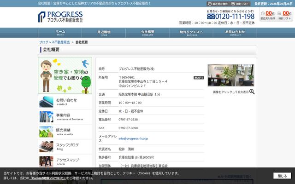Click the PROGRESS company logo
This screenshot has width=295, height=184.
point(60,17)
